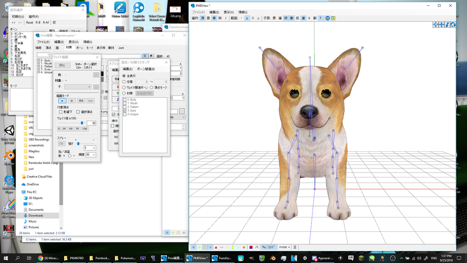Choose the circle range selection shape
The image size is (467, 263).
253,18
